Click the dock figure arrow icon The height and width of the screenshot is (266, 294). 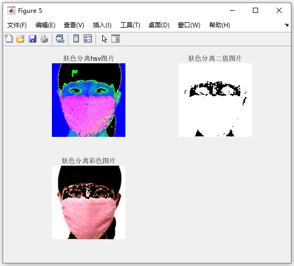tap(286, 25)
